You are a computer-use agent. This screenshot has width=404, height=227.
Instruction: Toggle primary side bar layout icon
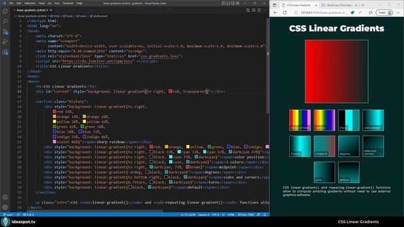tap(223, 3)
